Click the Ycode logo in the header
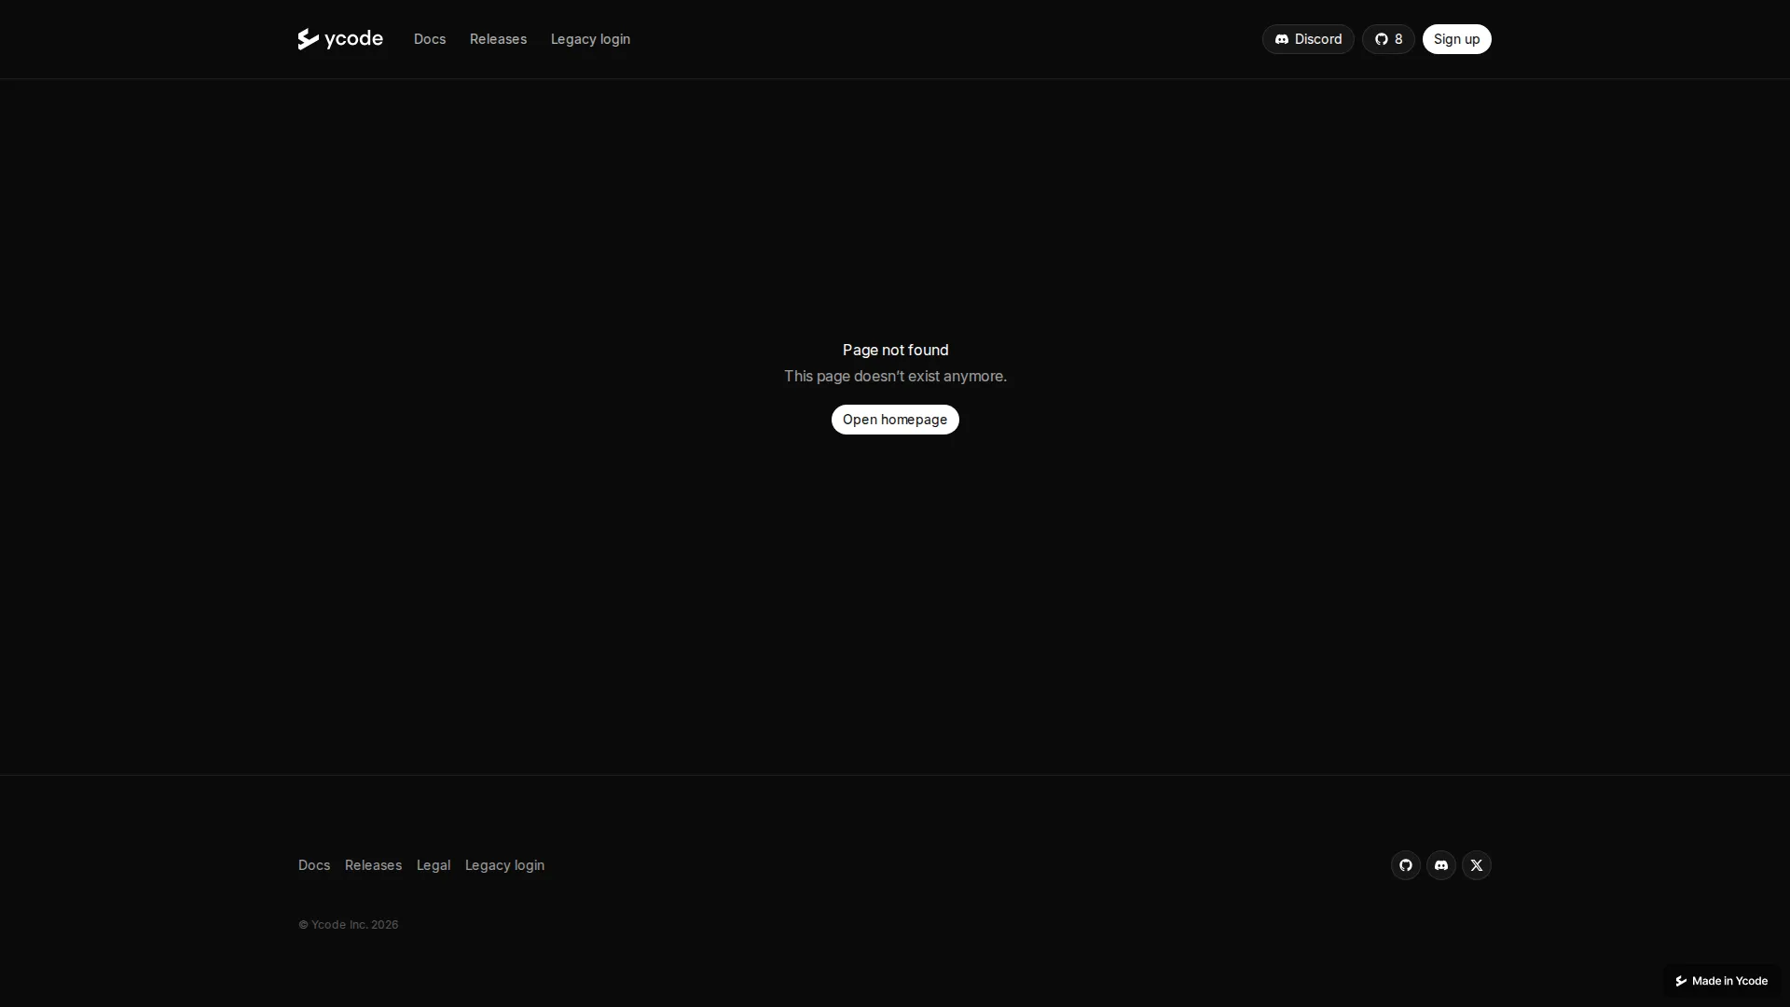Viewport: 1790px width, 1007px height. (x=338, y=38)
